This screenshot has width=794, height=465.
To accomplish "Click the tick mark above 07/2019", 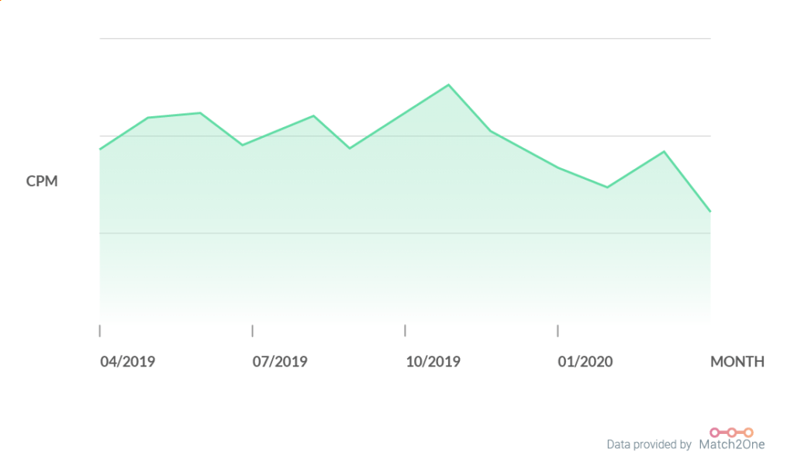I will tap(252, 331).
